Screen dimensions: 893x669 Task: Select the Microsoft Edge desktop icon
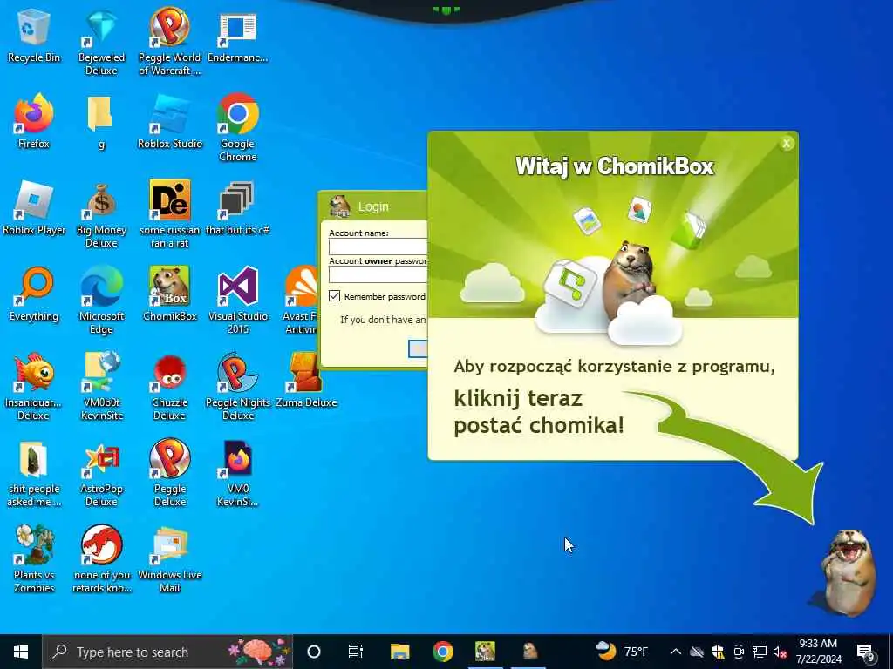click(x=101, y=301)
